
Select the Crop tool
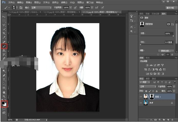coord(4,33)
